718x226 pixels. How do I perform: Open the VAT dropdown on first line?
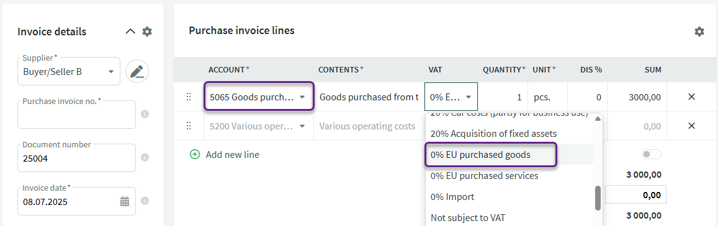[x=451, y=97]
